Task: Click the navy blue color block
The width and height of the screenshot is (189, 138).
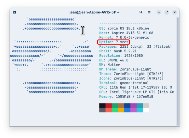Action: click(x=127, y=106)
